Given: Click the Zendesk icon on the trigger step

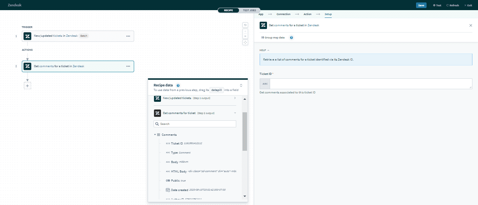Looking at the screenshot, I should 27,36.
